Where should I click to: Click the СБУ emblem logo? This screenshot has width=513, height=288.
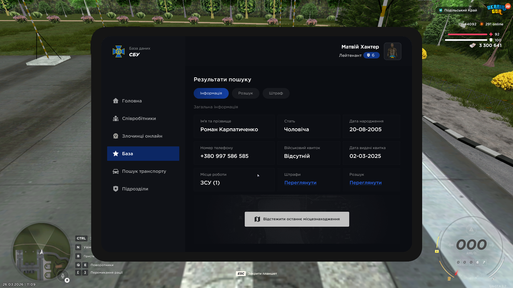[118, 51]
